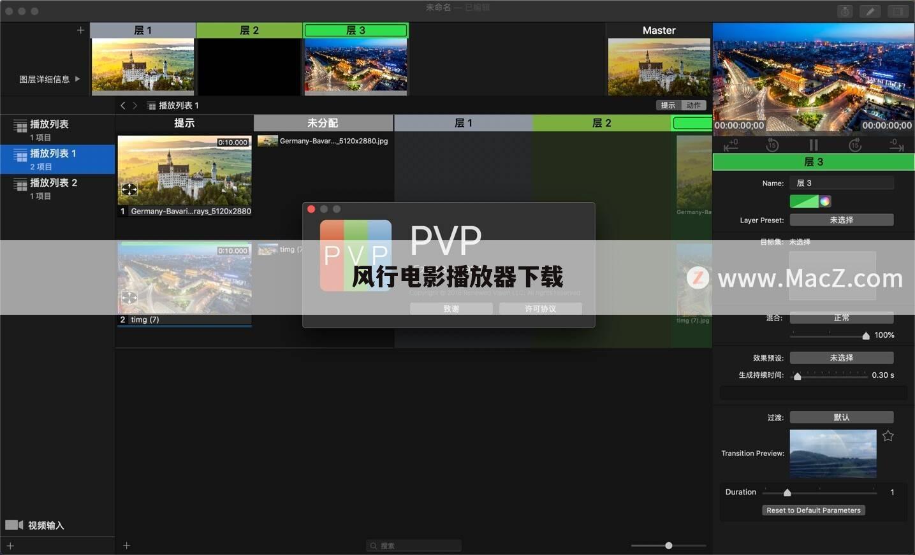This screenshot has width=915, height=555.
Task: Jump to start with the +0 arrow icon
Action: tap(731, 145)
